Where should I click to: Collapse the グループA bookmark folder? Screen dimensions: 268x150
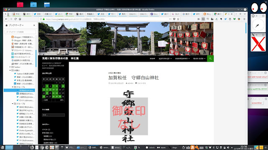pos(13,87)
